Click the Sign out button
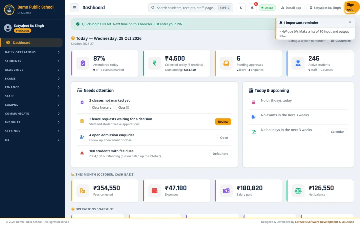 [x=352, y=7]
